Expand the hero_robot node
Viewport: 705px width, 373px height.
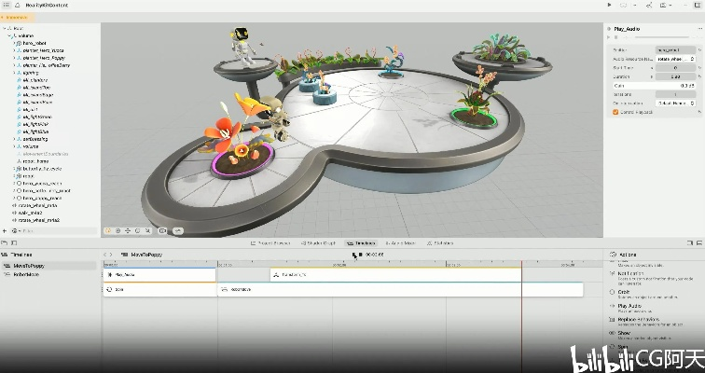(14, 43)
